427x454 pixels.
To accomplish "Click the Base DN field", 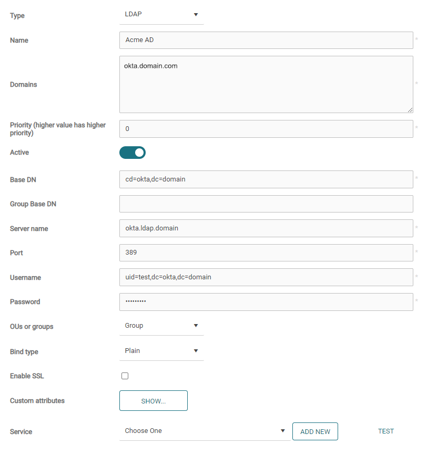I will tap(266, 179).
